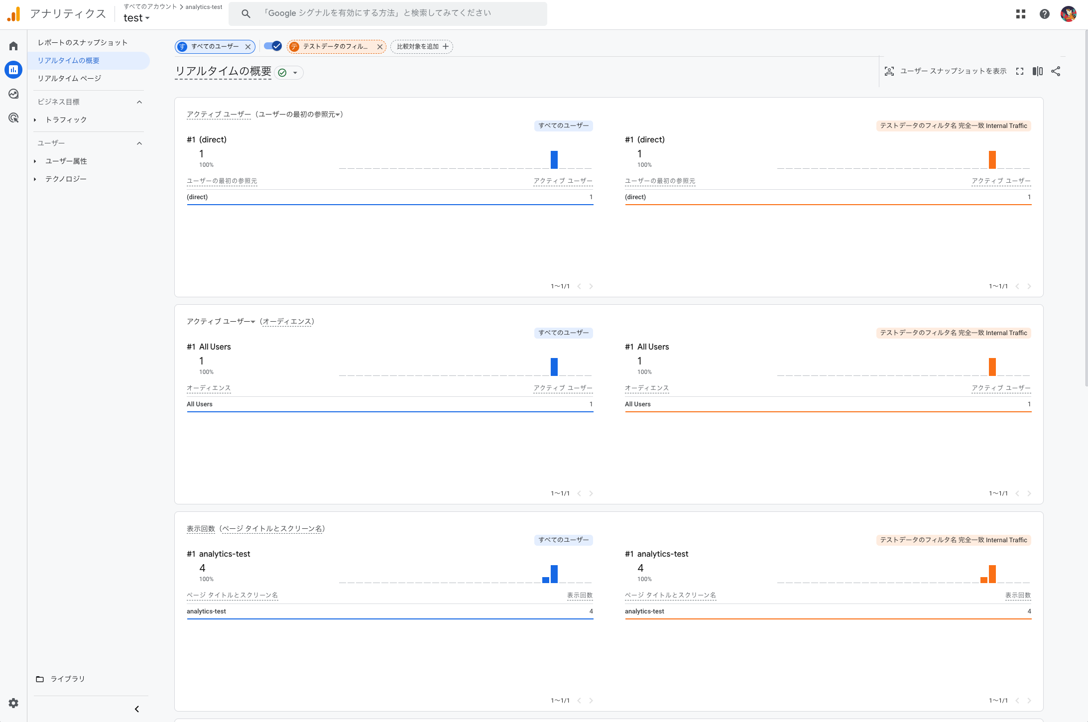
Task: Open the Explore icon in the sidebar
Action: click(x=13, y=94)
